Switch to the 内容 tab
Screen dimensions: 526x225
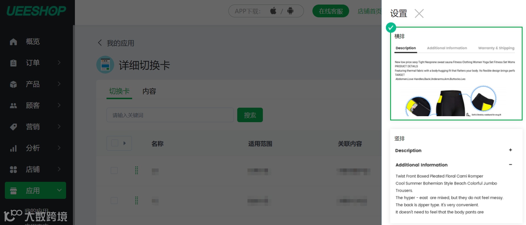149,91
